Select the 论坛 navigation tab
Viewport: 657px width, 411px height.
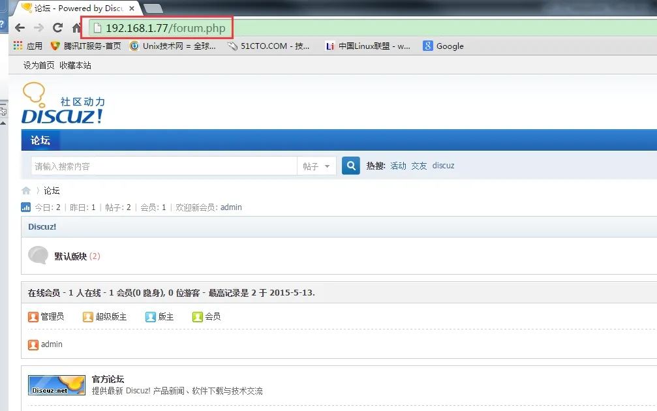(40, 140)
